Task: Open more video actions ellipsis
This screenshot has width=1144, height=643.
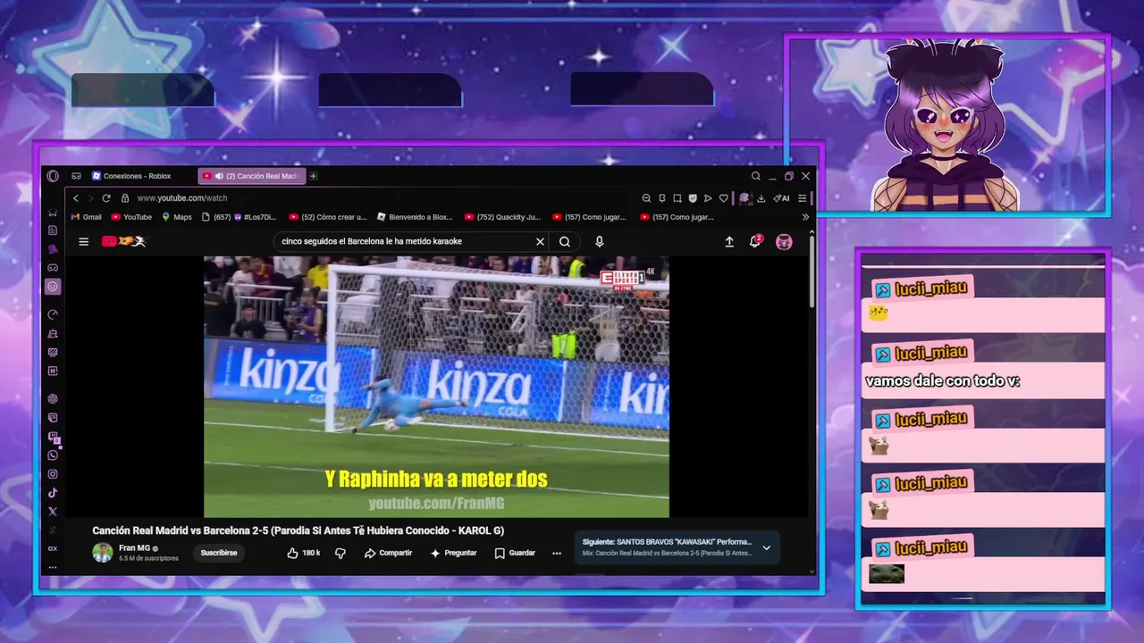Action: pyautogui.click(x=557, y=553)
